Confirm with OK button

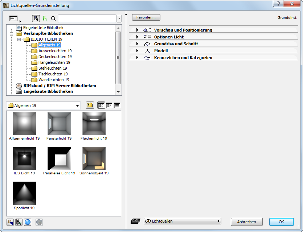(x=281, y=222)
